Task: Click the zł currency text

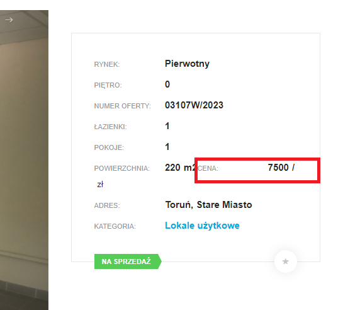Action: click(100, 185)
